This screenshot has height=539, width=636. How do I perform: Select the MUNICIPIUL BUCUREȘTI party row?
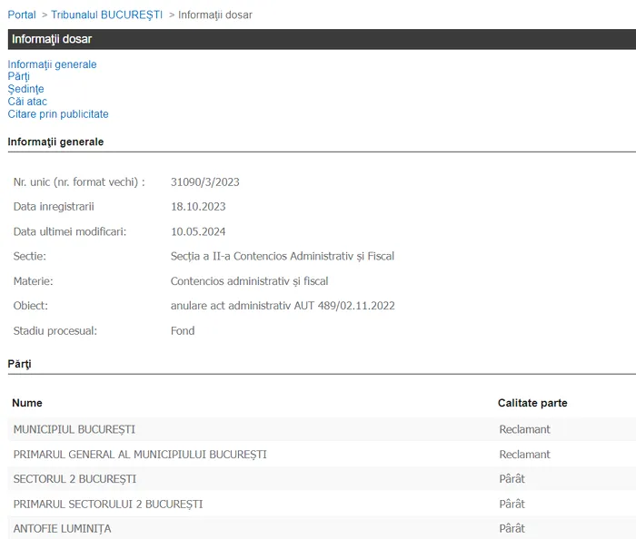[x=75, y=429]
